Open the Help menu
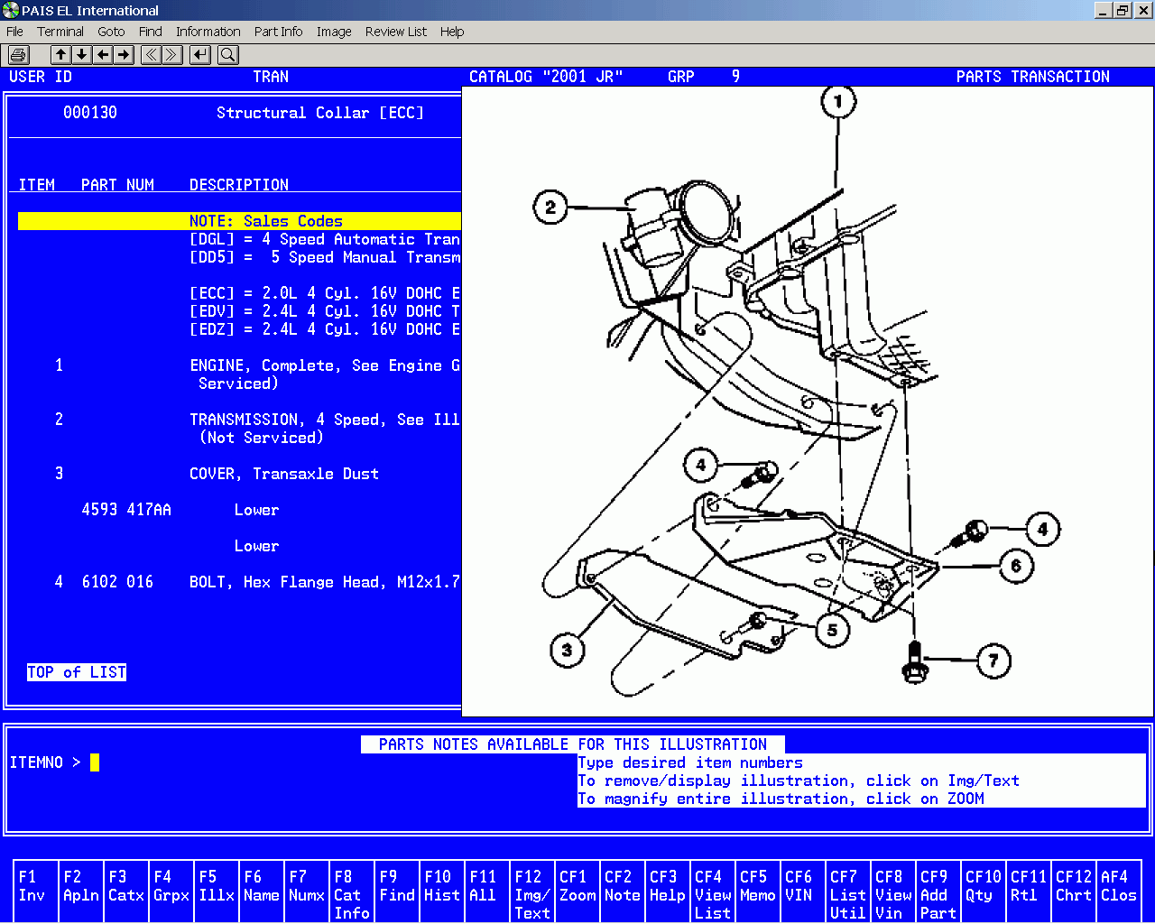 point(452,32)
